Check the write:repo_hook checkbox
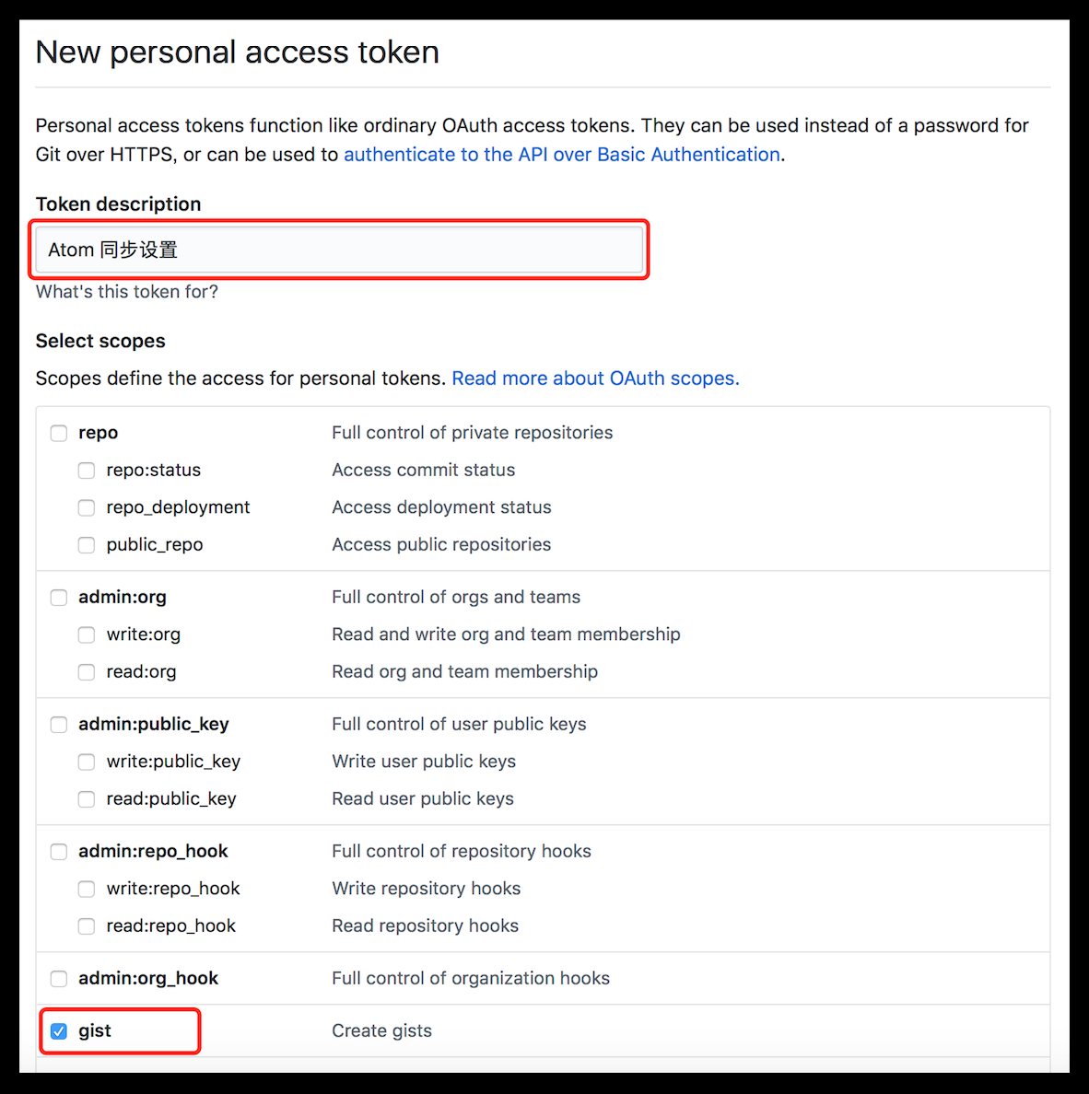 pyautogui.click(x=86, y=889)
